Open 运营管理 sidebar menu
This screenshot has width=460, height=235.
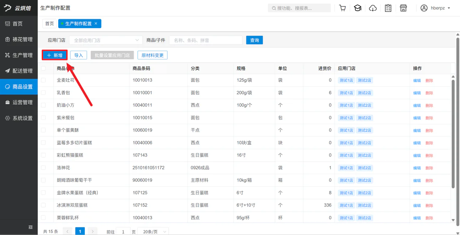19,102
